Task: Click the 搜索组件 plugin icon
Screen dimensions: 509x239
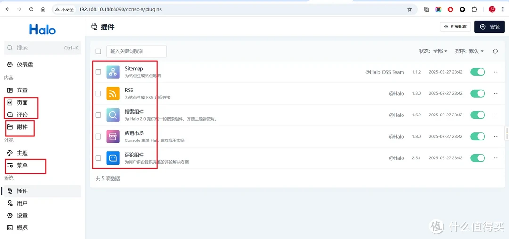Action: pos(113,115)
